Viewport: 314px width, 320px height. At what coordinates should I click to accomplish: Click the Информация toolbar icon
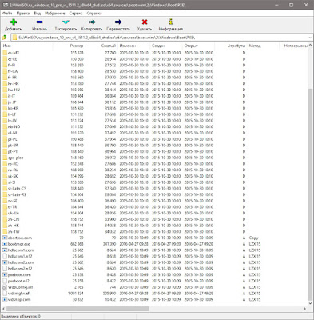tap(171, 22)
